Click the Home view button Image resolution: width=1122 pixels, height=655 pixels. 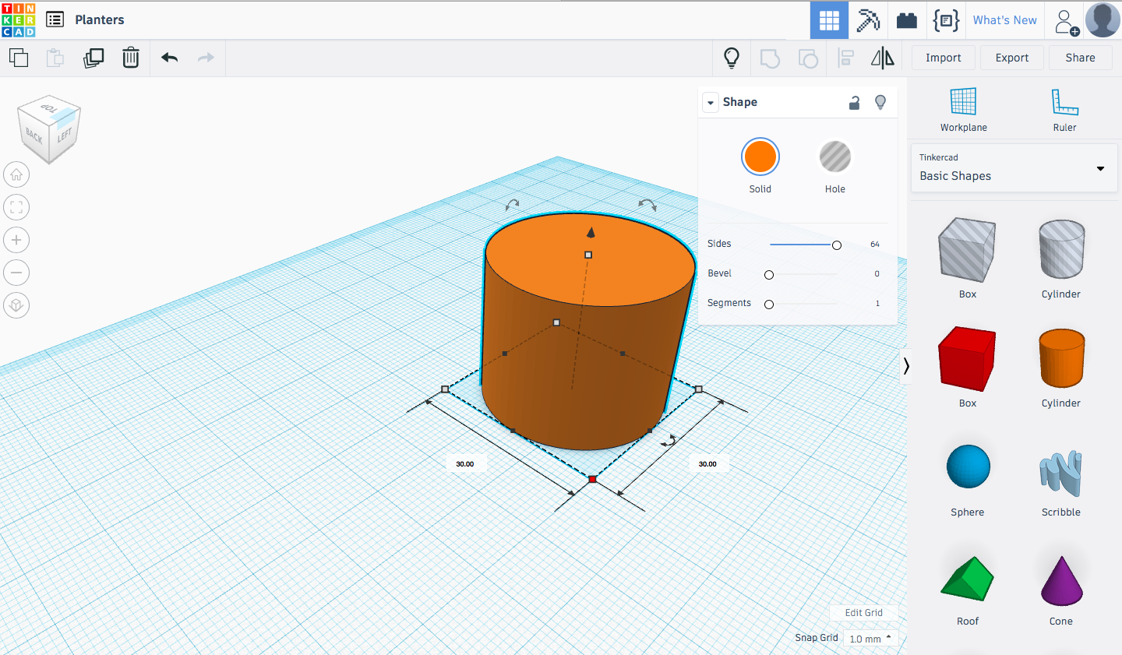16,174
